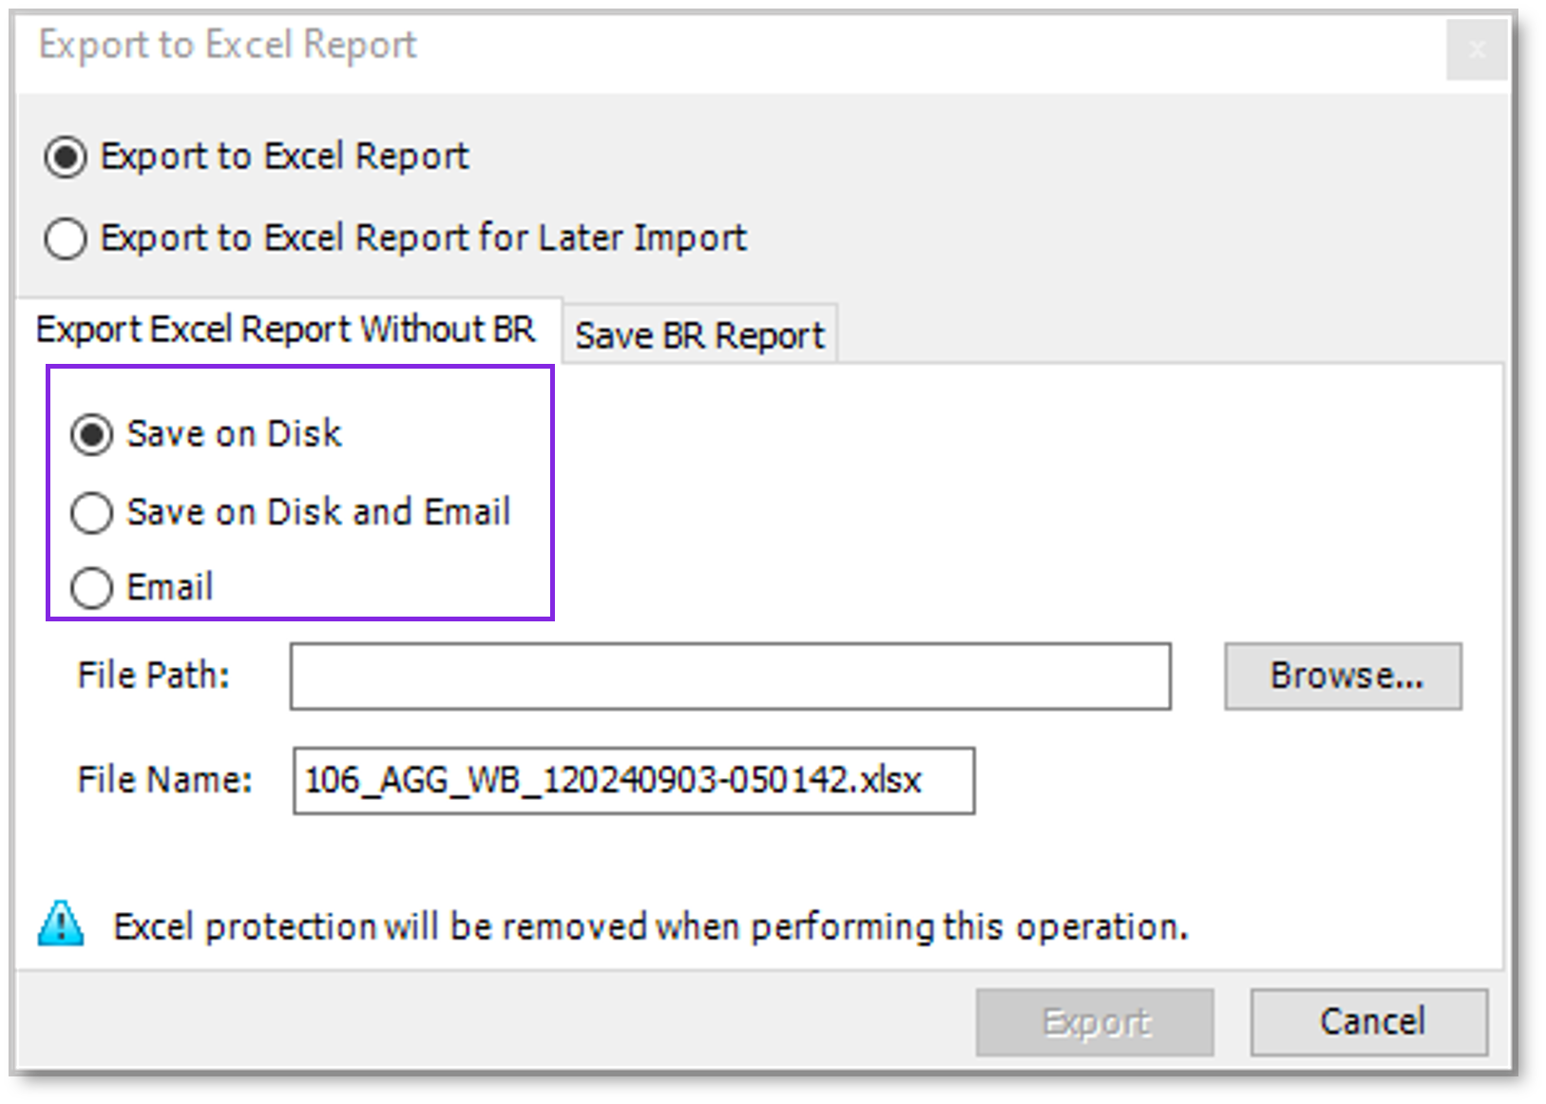
Task: Open the "Export Excel Report Without BR" tab
Action: coord(285,330)
